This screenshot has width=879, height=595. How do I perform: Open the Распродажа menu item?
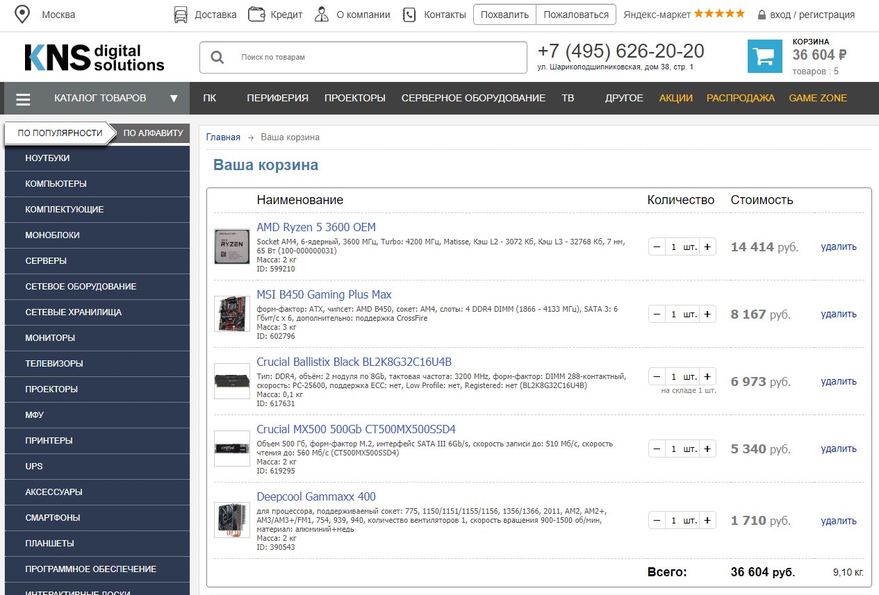pyautogui.click(x=741, y=99)
